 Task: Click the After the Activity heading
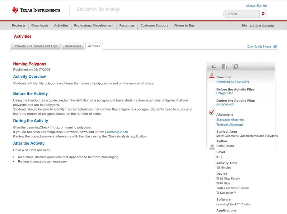click(x=29, y=144)
